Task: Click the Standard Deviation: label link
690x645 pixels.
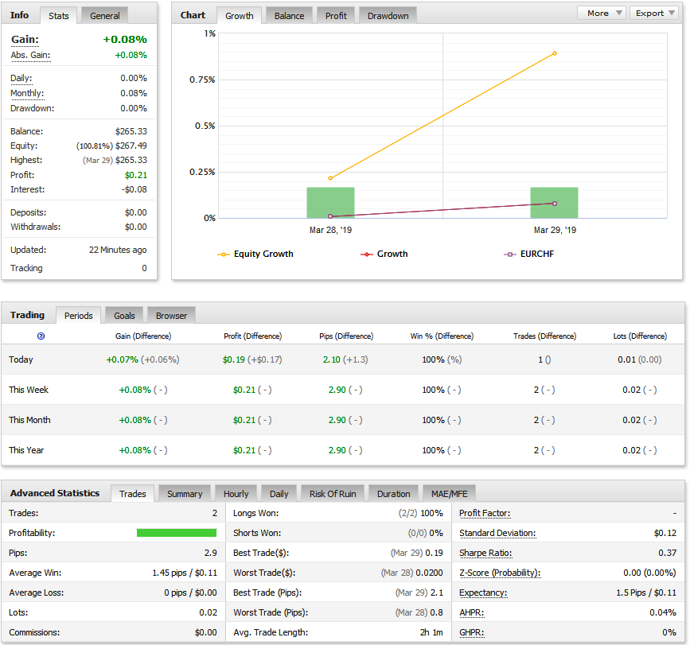Action: pos(497,533)
